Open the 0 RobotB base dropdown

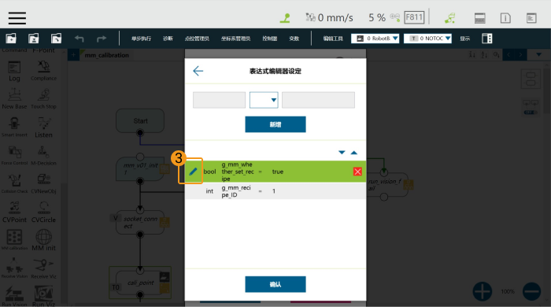(x=375, y=39)
